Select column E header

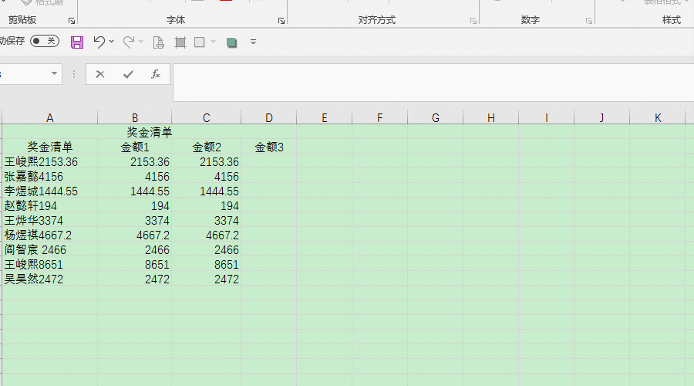coord(325,118)
